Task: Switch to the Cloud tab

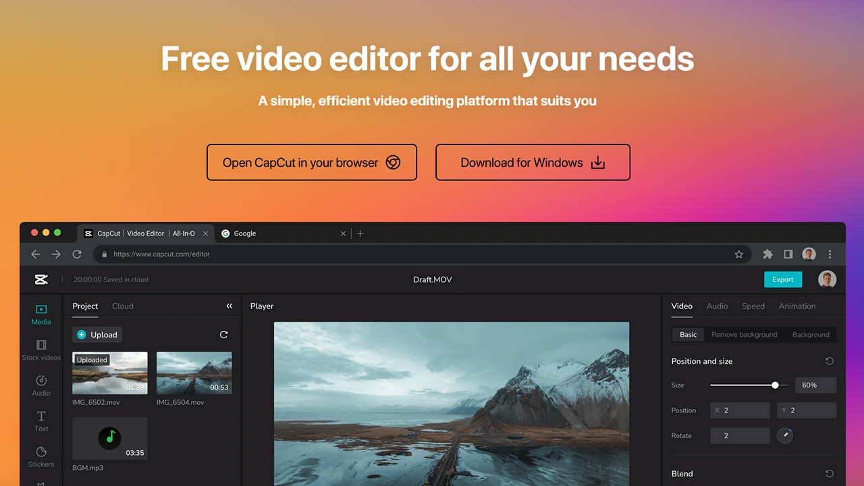Action: [x=122, y=306]
